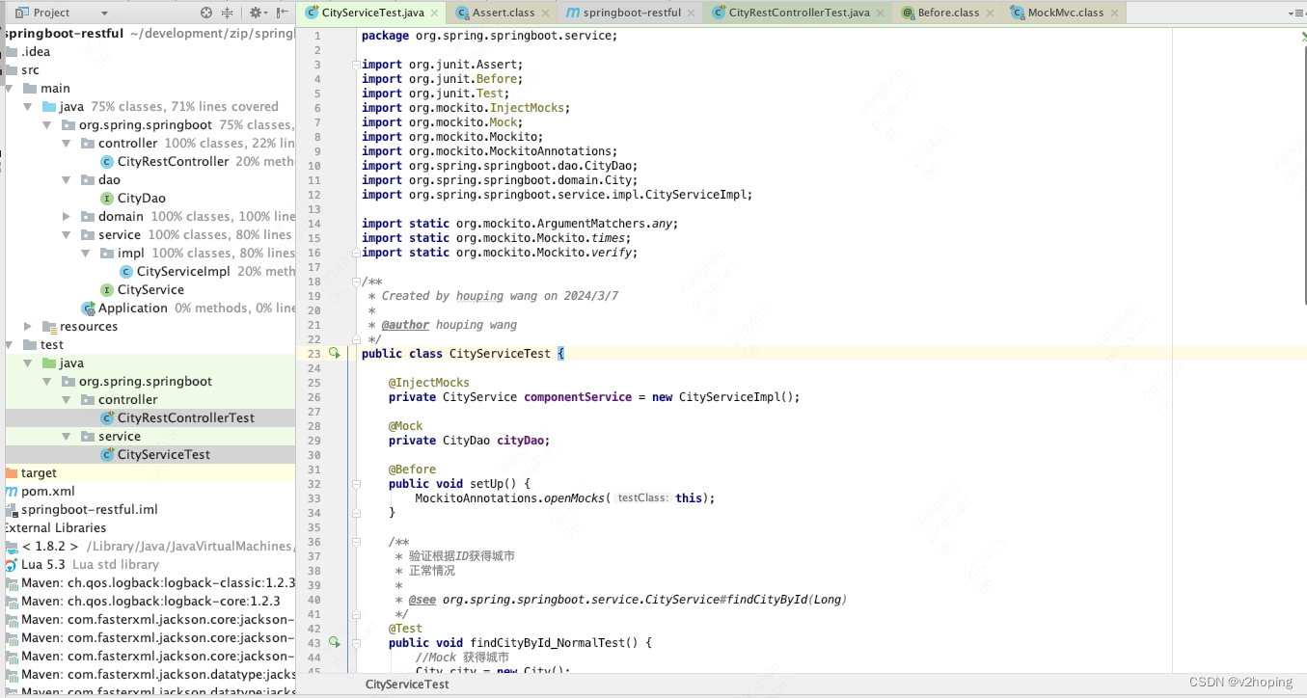Click the CityServiceImpl class file icon
This screenshot has height=698, width=1307.
point(126,272)
